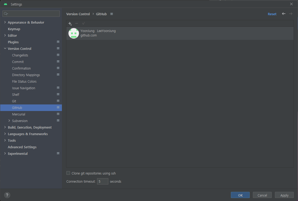Screen dimensions: 298x201
Task: Close the Settings dialog
Action: 291,4
